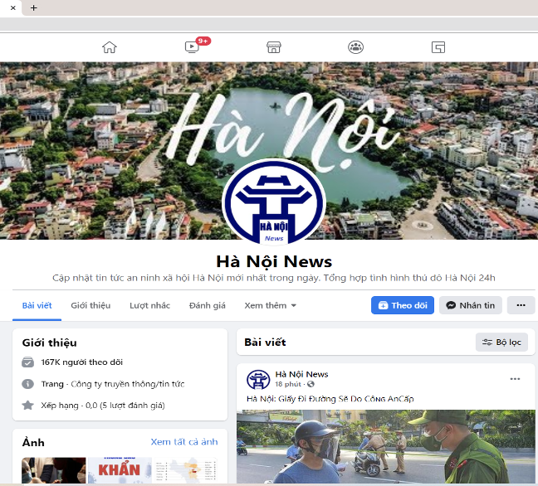Select the Đánh giá tab
The image size is (538, 486).
pyautogui.click(x=208, y=305)
